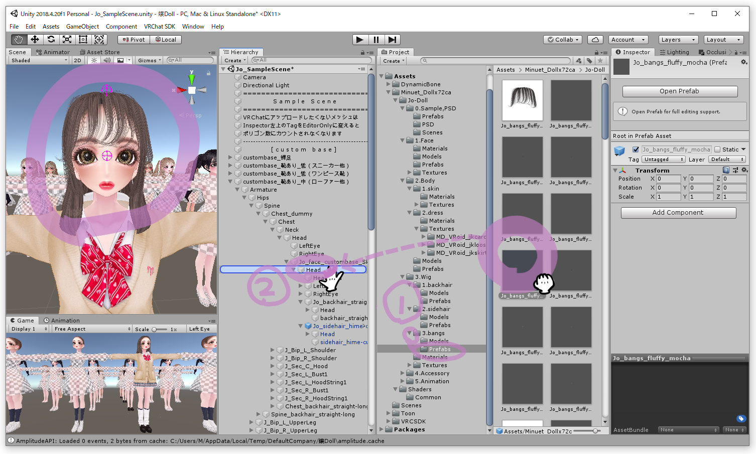Image resolution: width=756 pixels, height=454 pixels.
Task: Click the Project Create button
Action: pos(394,61)
